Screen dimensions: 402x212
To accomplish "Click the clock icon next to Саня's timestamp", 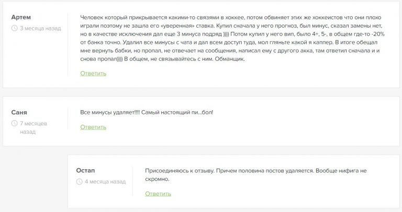I will point(14,124).
